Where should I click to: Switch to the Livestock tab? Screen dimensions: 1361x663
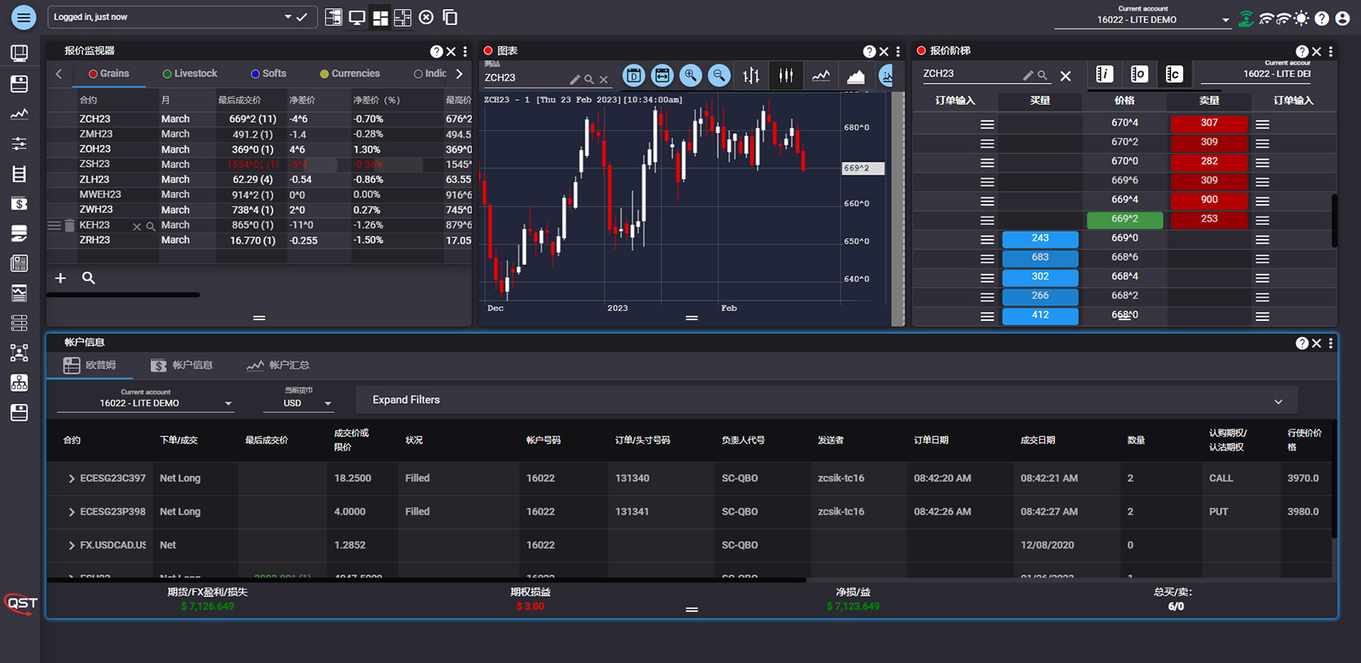189,73
